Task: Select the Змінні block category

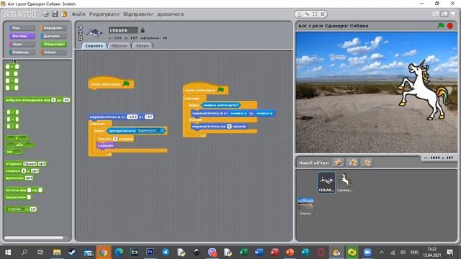Action: (x=53, y=53)
